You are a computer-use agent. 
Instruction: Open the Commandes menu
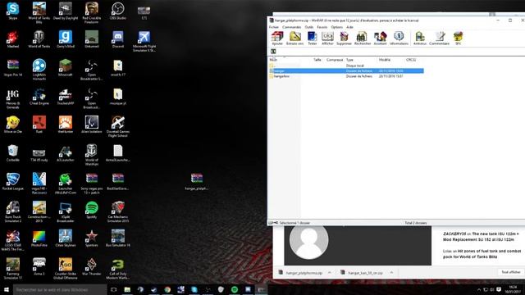pos(292,27)
